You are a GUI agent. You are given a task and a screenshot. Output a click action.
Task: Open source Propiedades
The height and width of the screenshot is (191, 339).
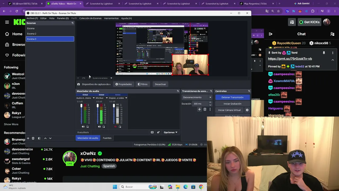123,84
